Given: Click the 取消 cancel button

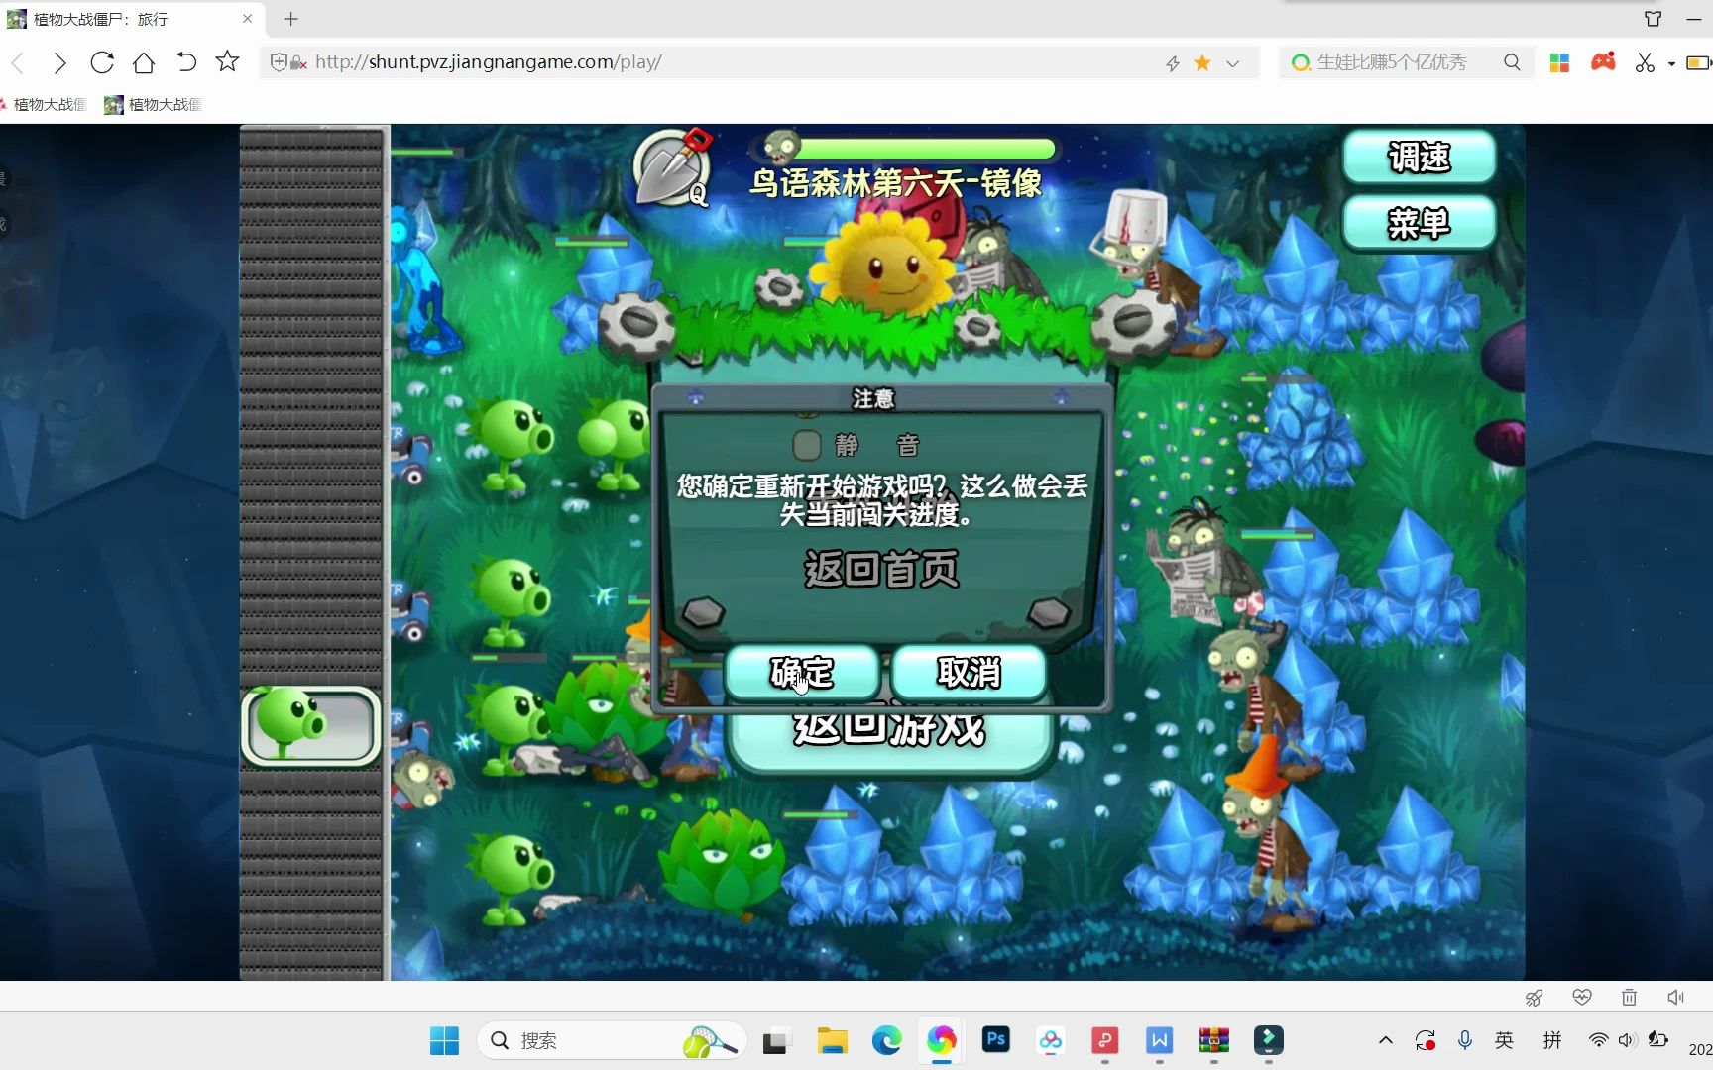Looking at the screenshot, I should coord(969,673).
